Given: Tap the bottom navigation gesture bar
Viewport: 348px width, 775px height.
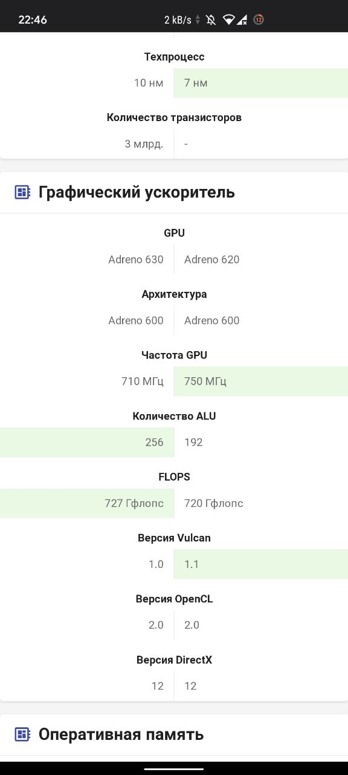Looking at the screenshot, I should (x=174, y=768).
